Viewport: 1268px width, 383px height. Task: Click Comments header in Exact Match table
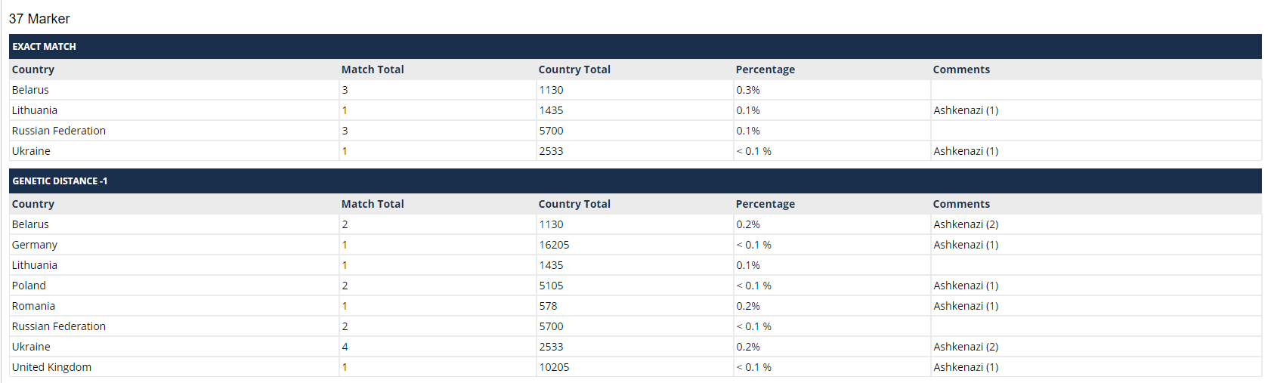(960, 69)
